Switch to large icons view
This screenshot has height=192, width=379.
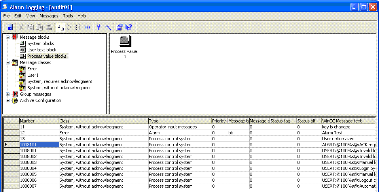click(60, 27)
